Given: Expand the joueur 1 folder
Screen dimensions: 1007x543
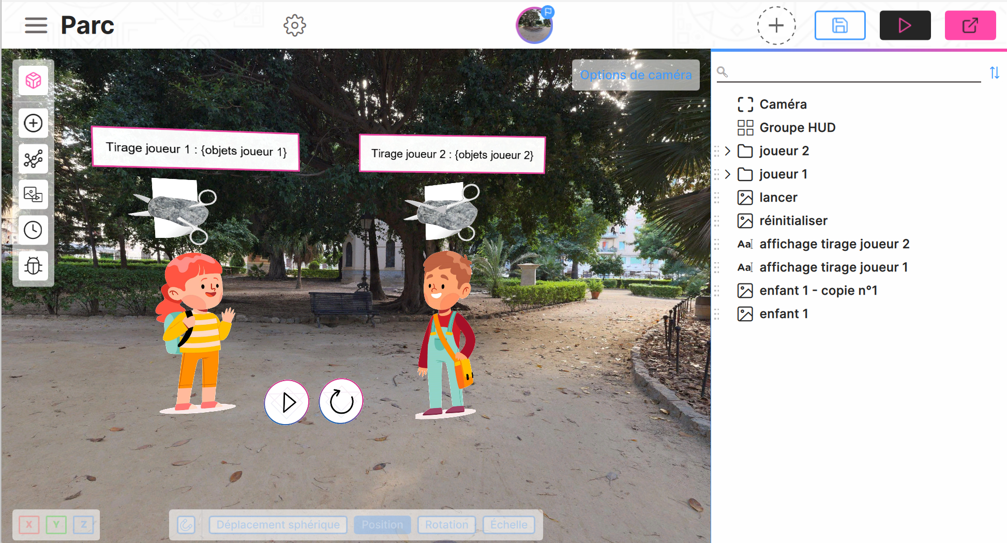Looking at the screenshot, I should coord(728,174).
